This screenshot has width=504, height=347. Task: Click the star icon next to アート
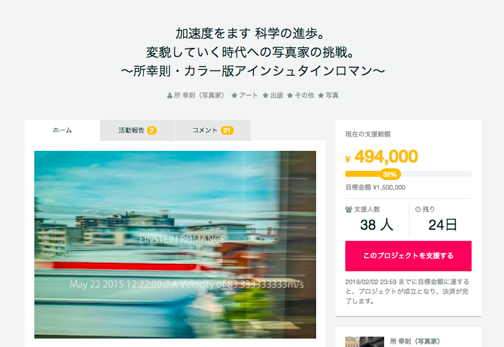pos(235,95)
